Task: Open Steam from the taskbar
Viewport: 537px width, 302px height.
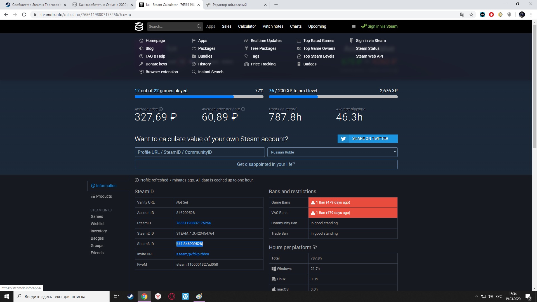Action: coord(130,296)
